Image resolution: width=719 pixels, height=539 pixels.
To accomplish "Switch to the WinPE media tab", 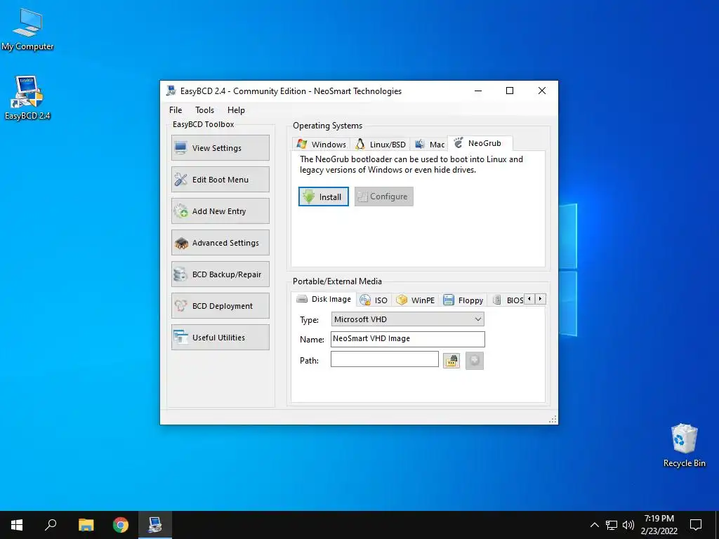I will (x=416, y=300).
